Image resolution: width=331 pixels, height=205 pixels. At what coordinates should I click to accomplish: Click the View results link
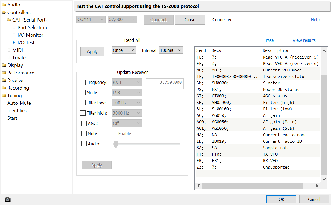[x=304, y=40]
